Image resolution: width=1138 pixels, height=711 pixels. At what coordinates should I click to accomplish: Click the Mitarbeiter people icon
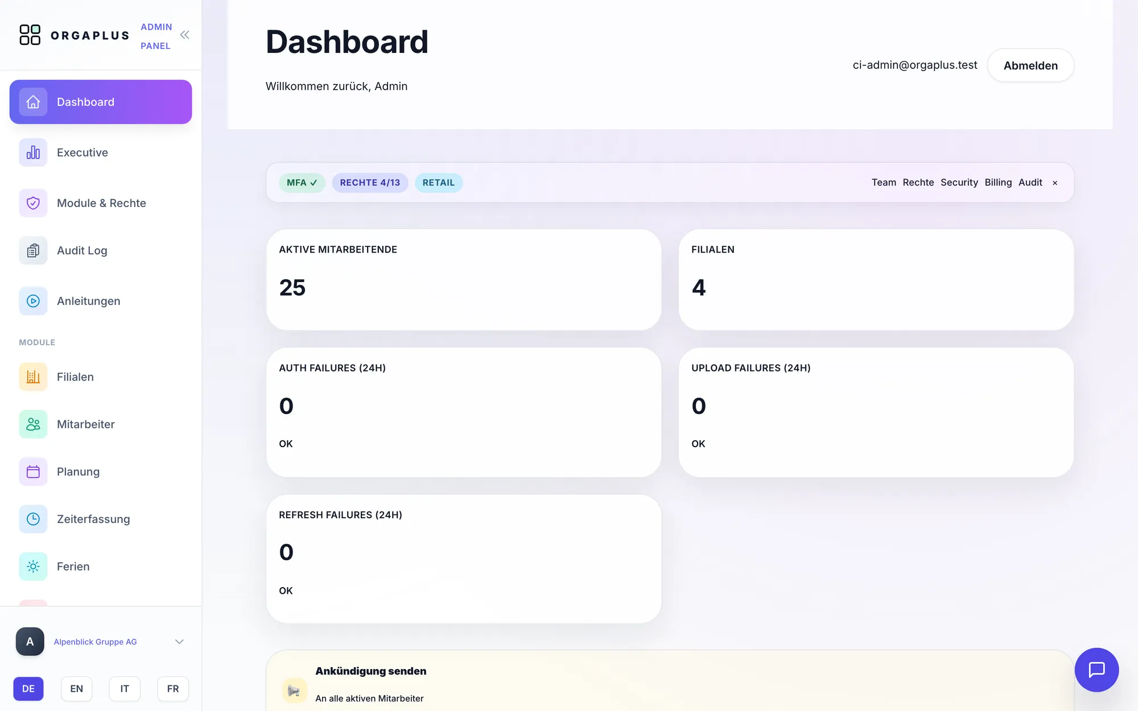(x=33, y=424)
